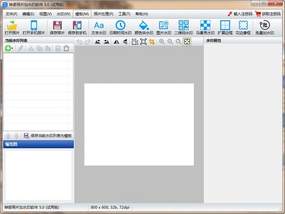This screenshot has width=285, height=214.
Task: Apply the mosaic watermark (马赛克水印) tool
Action: pyautogui.click(x=205, y=27)
